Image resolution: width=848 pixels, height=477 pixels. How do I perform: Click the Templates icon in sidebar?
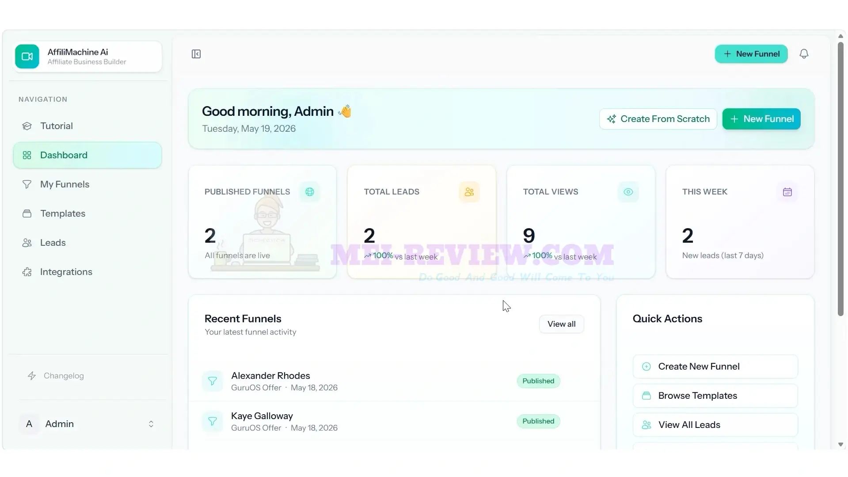click(27, 214)
